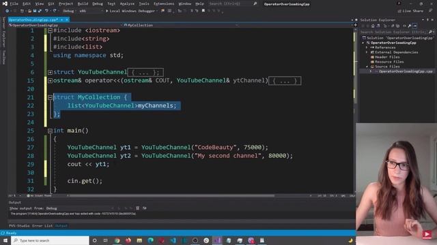Expand the External Dependencies node
Screen dimensions: 437x245
click(367, 52)
